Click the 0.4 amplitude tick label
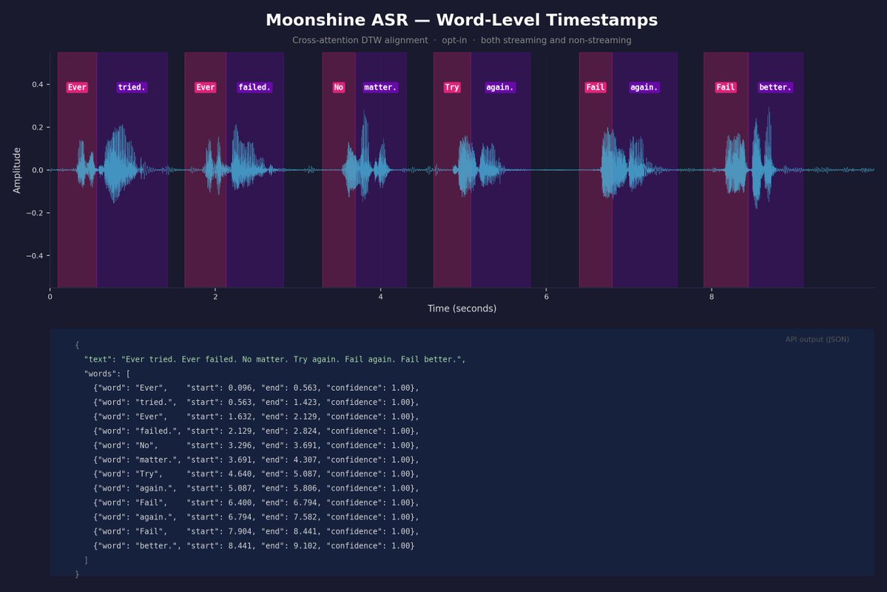Viewport: 887px width, 592px height. [x=37, y=84]
